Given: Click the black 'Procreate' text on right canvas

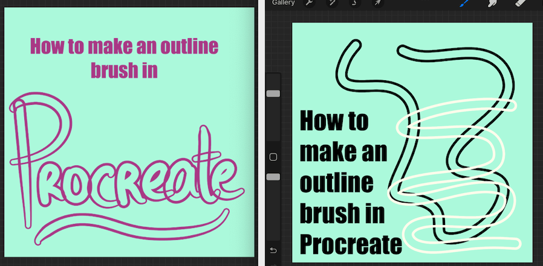Looking at the screenshot, I should pyautogui.click(x=351, y=244).
